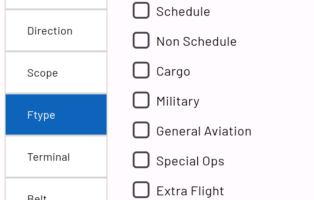Open the Direction filter tab

[x=56, y=30]
